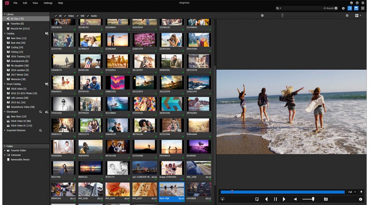Collapse the Catalog section
Viewport: 369px width, 205px height.
tap(4, 34)
